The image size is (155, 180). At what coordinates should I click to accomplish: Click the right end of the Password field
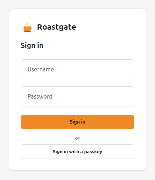[x=130, y=96]
